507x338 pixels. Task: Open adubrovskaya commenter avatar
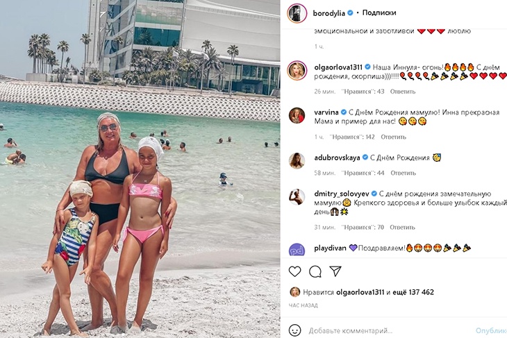pyautogui.click(x=297, y=160)
